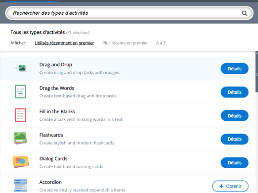The width and height of the screenshot is (258, 193).
Task: Focus the activity type search field
Action: pyautogui.click(x=129, y=13)
